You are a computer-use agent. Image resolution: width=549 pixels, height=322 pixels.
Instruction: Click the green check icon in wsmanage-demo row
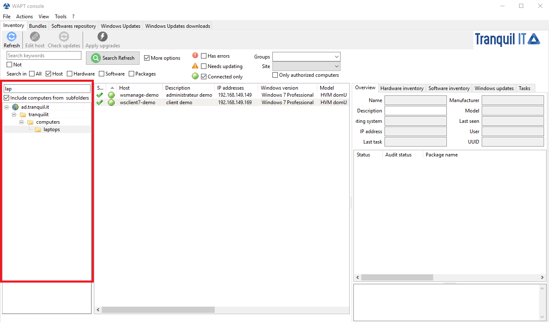(x=100, y=95)
